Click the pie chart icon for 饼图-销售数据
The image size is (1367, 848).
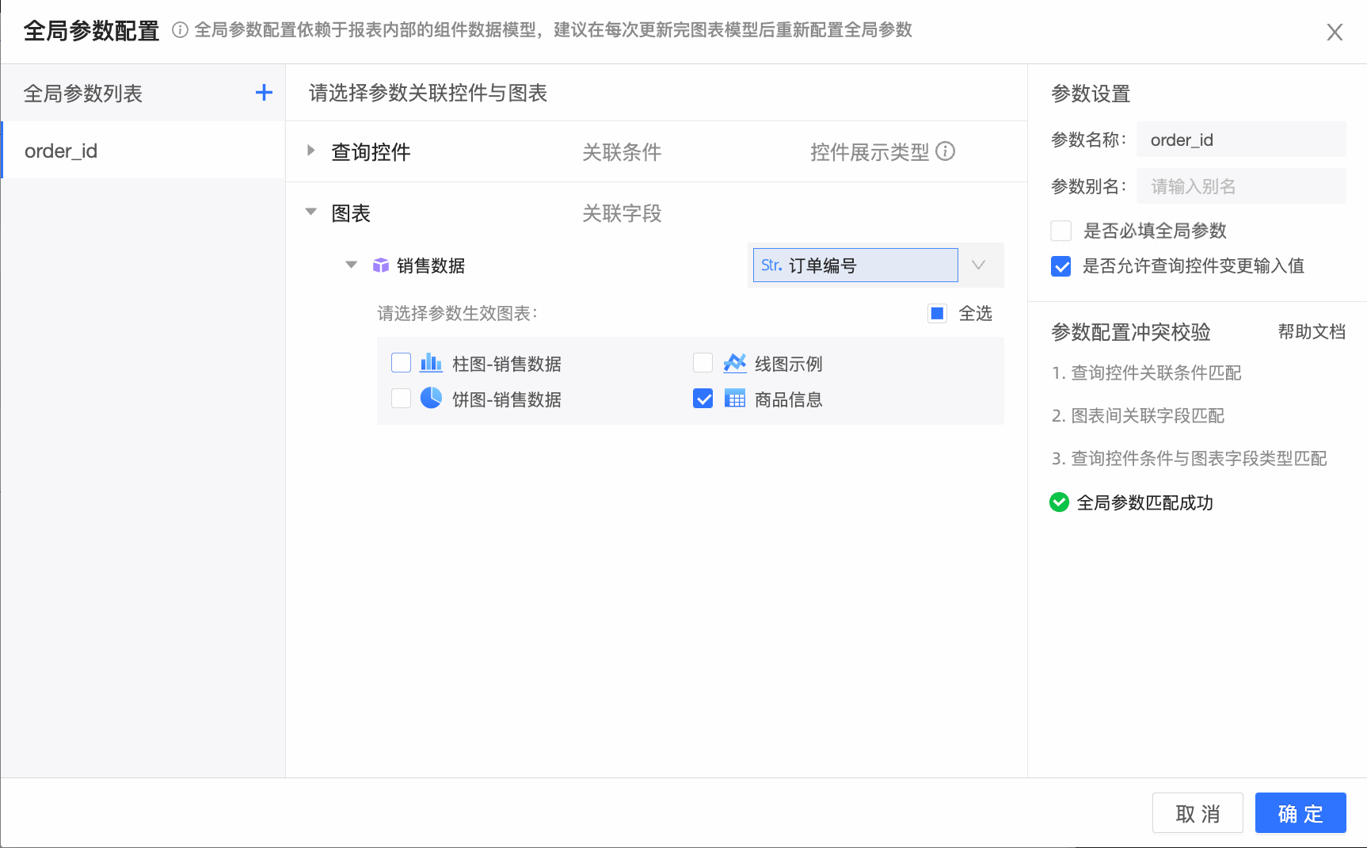tap(431, 398)
